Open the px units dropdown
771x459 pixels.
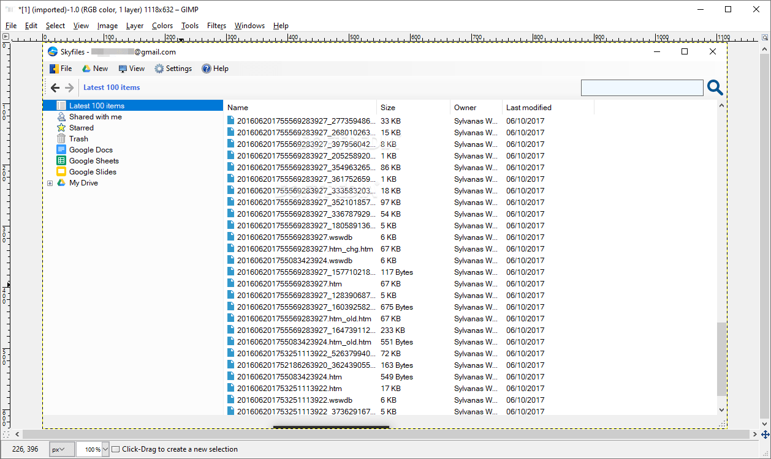coord(62,449)
